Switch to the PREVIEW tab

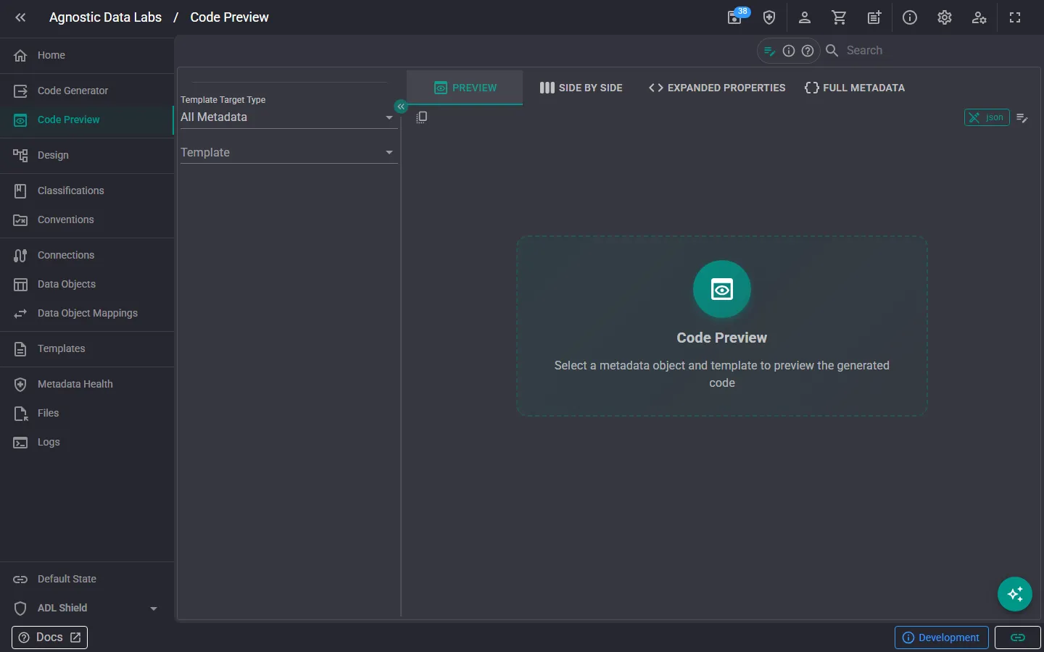coord(465,88)
